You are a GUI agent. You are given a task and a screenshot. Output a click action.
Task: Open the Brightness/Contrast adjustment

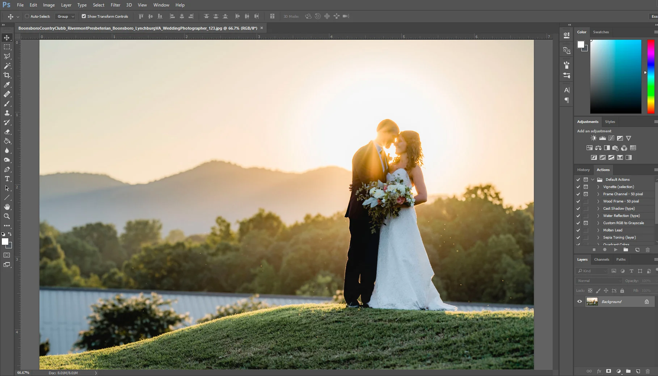(x=593, y=138)
